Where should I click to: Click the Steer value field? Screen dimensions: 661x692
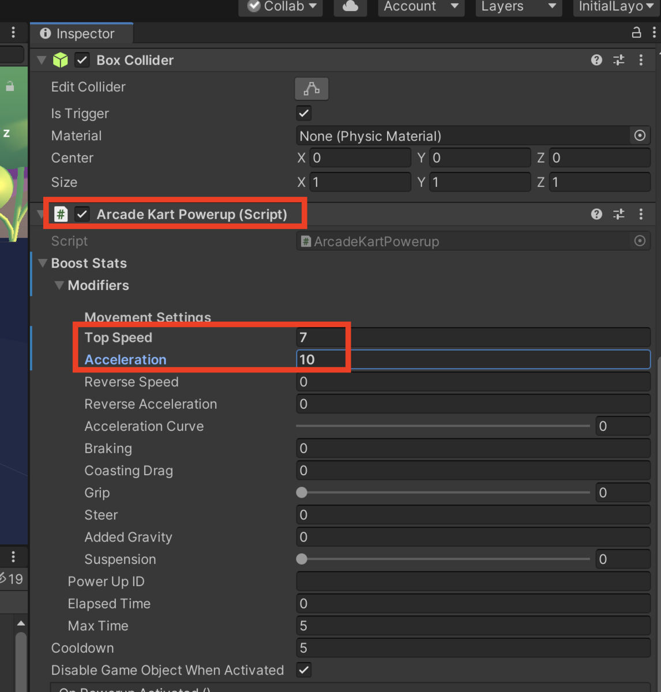(x=473, y=514)
